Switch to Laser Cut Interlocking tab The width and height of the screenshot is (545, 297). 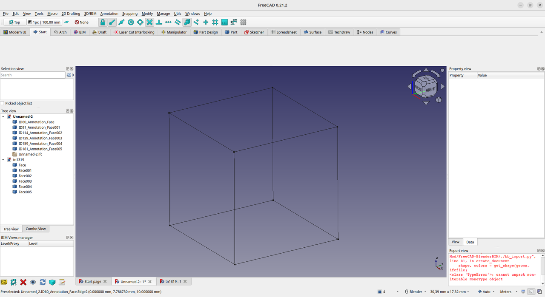pos(134,32)
